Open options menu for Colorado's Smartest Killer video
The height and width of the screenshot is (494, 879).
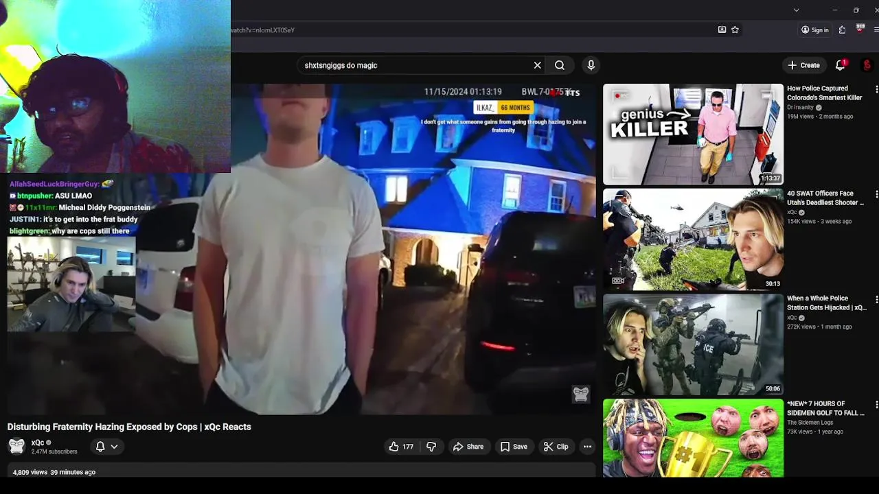[x=876, y=89]
